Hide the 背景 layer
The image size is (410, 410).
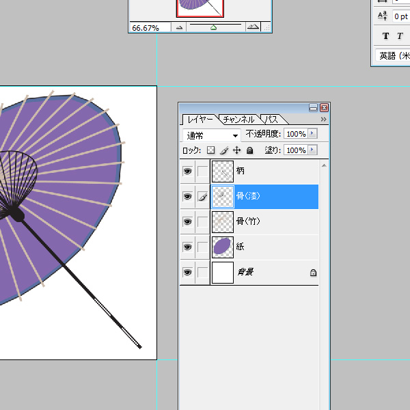(187, 272)
